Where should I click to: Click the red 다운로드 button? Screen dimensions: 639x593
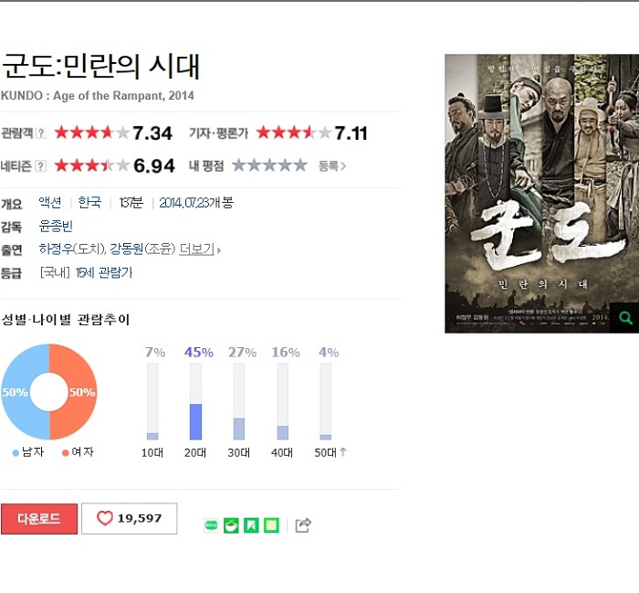[39, 518]
